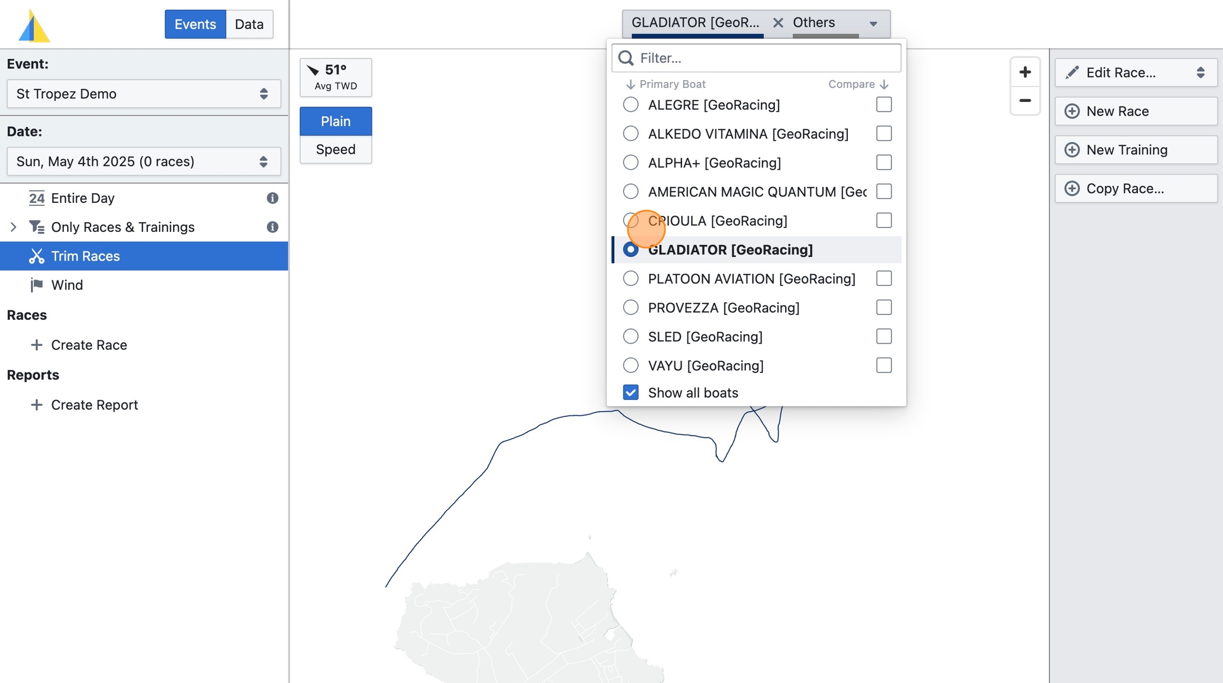The width and height of the screenshot is (1223, 683).
Task: Check compare box for PLATOON AVIATION
Action: click(x=883, y=279)
